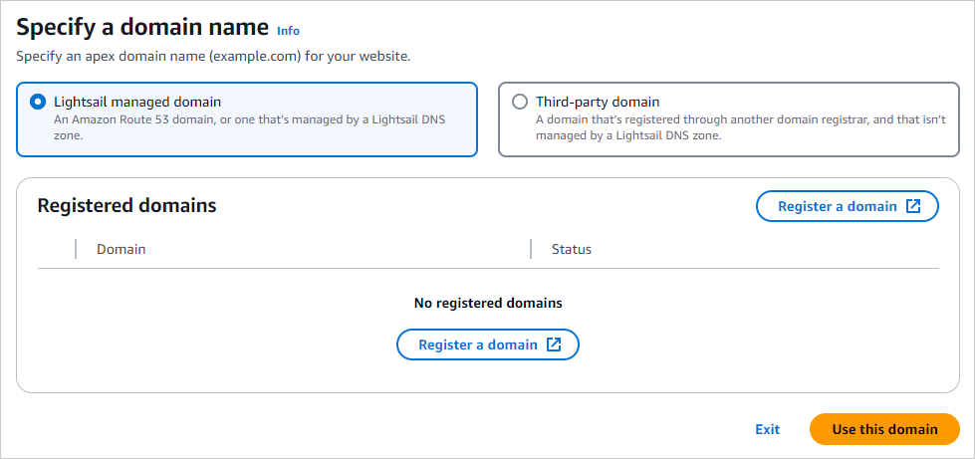Click the Lightsail managed domain description text

(x=250, y=126)
